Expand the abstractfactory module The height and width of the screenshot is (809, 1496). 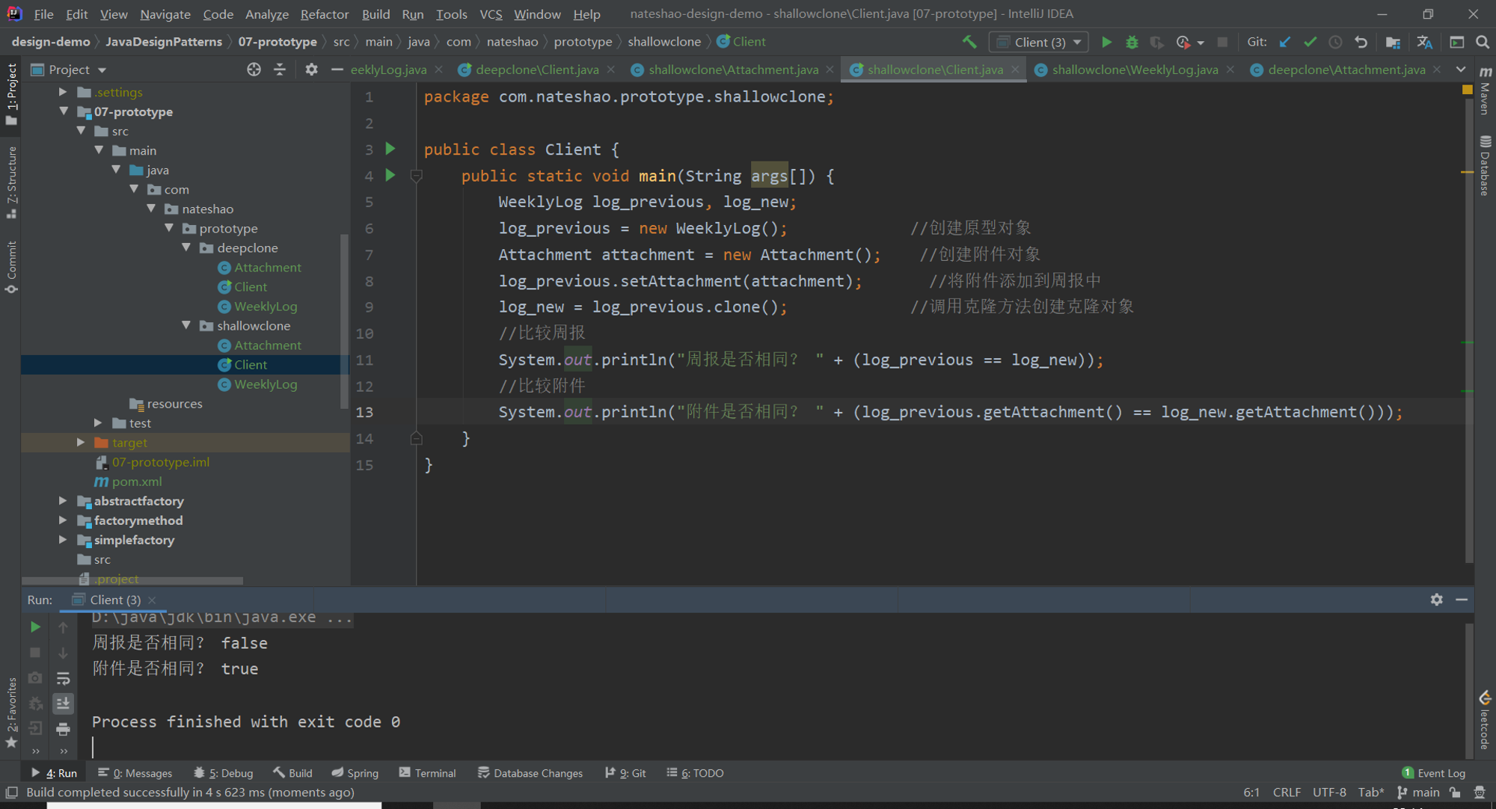pos(64,501)
